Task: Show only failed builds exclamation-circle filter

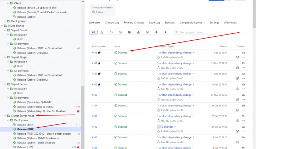Action: (129, 32)
